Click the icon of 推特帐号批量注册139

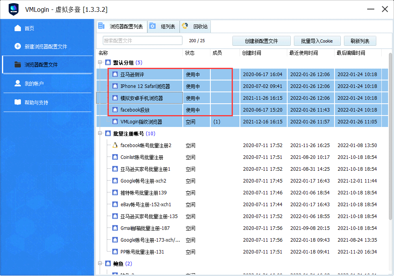[x=115, y=192]
